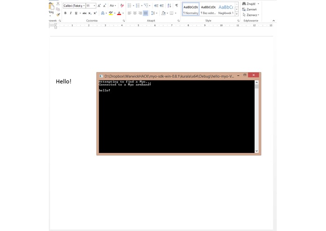Open the underline style dropdown arrow
This screenshot has width=326, height=231.
tap(80, 13)
